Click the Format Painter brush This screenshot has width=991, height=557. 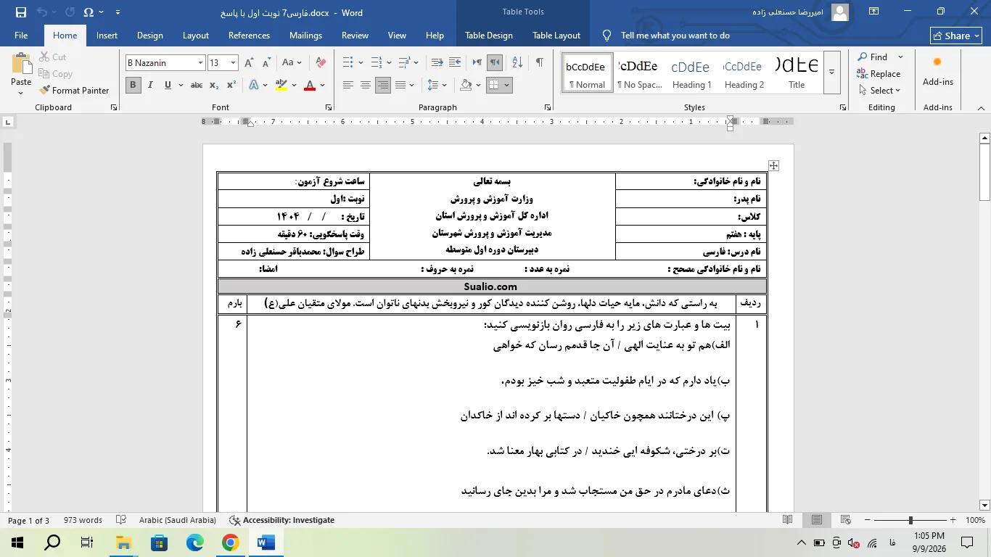click(75, 91)
